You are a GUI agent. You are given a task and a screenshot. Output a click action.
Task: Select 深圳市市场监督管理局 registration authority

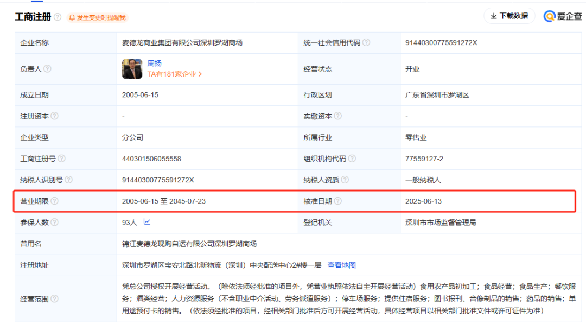(x=441, y=223)
